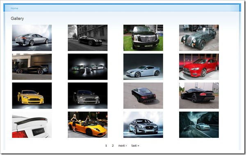Go to gallery page 1
The image size is (246, 155).
pyautogui.click(x=106, y=146)
